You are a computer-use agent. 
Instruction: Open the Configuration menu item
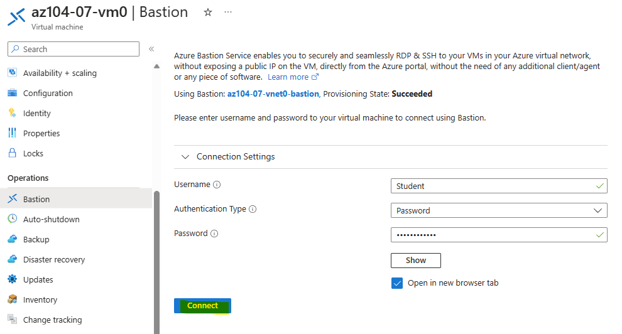[x=48, y=93]
